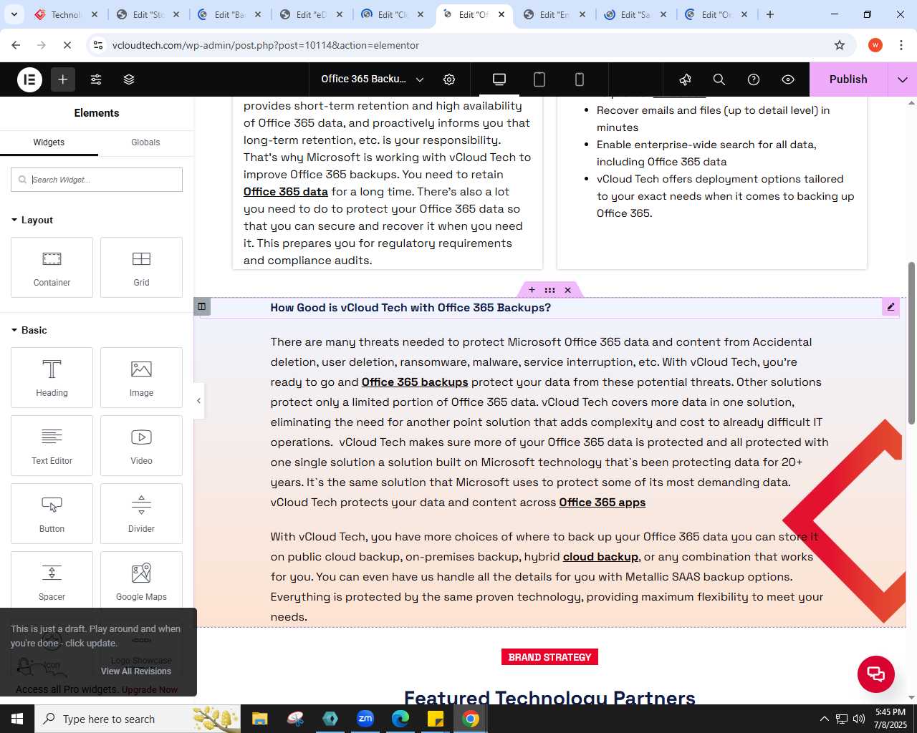Collapse the Elements panel with arrow handle
The height and width of the screenshot is (733, 917).
(x=199, y=401)
